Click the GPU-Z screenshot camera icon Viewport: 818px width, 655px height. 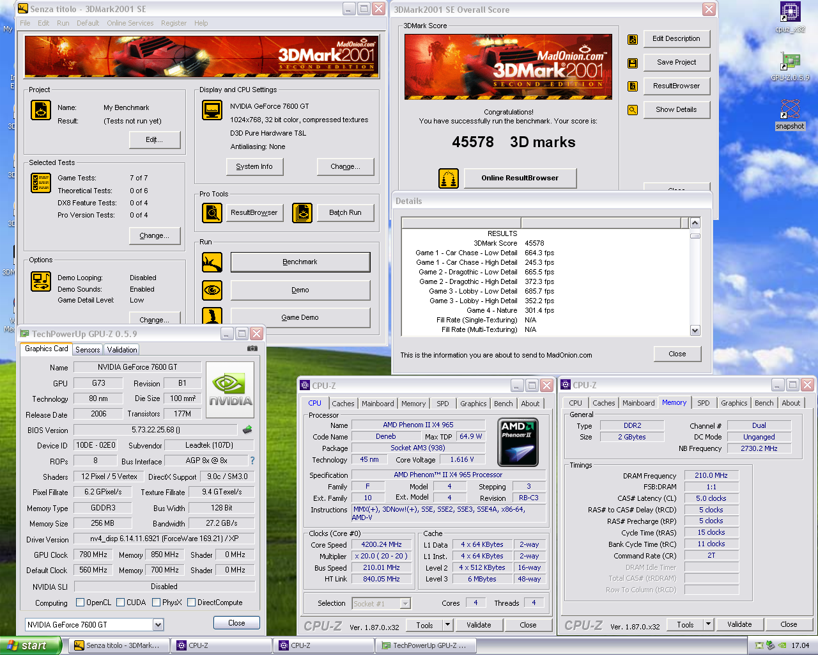click(x=252, y=349)
